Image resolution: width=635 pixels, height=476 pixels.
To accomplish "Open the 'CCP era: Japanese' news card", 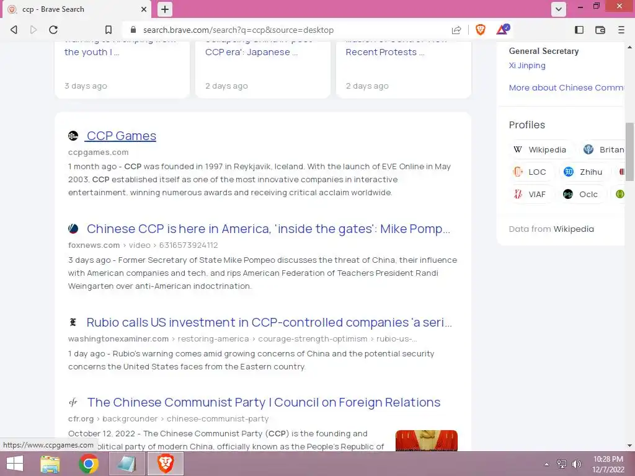I will coord(263,69).
